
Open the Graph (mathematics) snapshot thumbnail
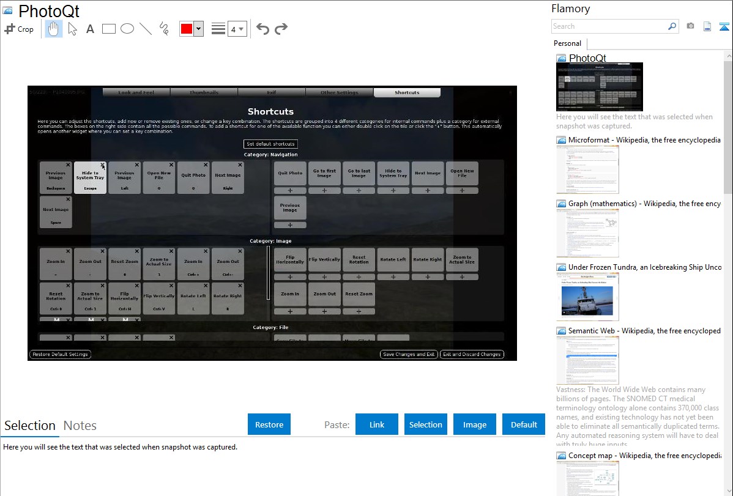pos(587,233)
